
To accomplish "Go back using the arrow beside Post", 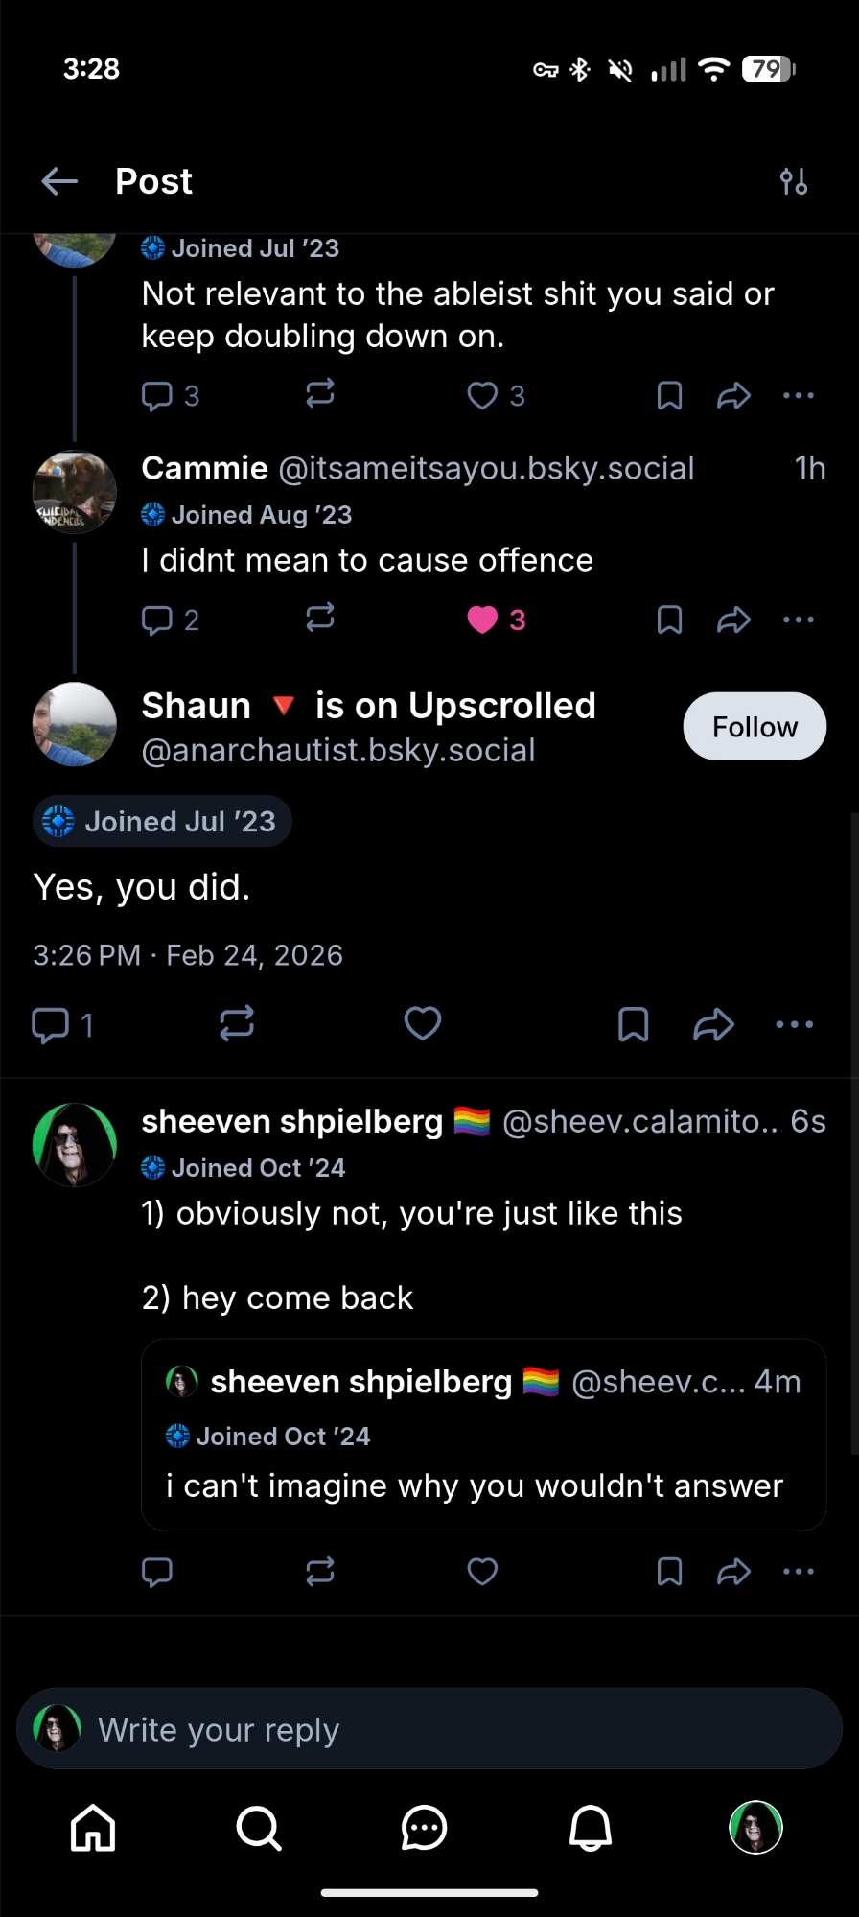I will (x=59, y=181).
